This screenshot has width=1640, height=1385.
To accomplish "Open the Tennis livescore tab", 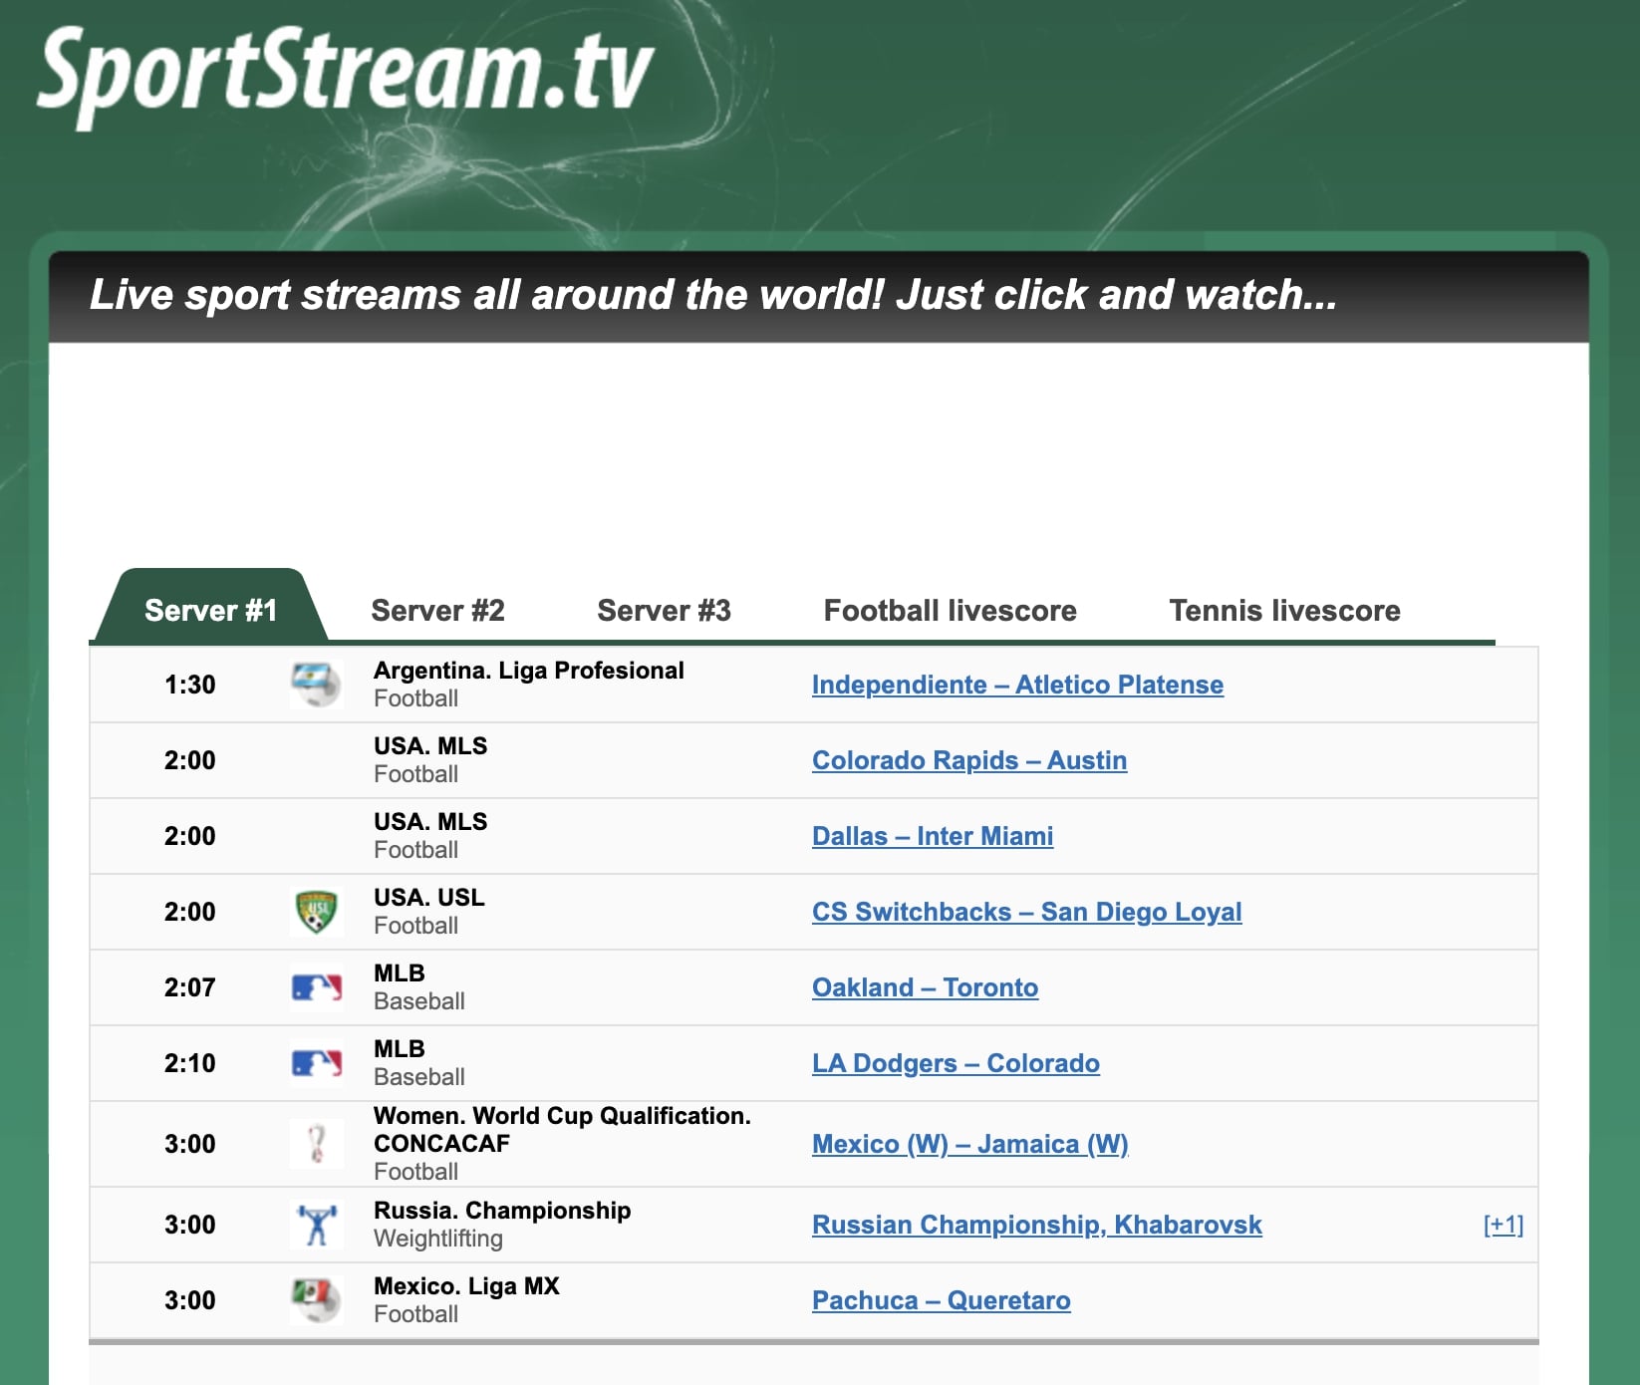I will coord(1283,610).
